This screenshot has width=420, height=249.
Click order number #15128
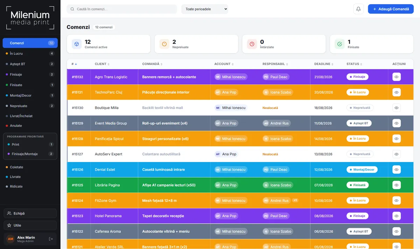point(77,139)
